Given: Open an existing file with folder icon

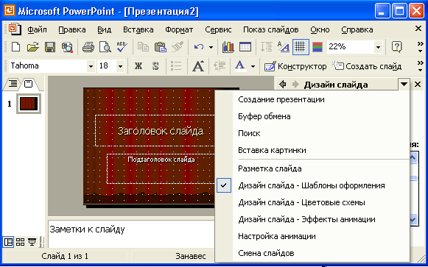Looking at the screenshot, I should click(x=33, y=47).
